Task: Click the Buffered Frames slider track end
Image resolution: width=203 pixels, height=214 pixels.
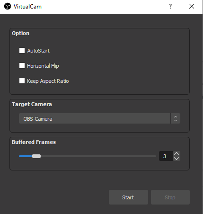Action: (155, 156)
